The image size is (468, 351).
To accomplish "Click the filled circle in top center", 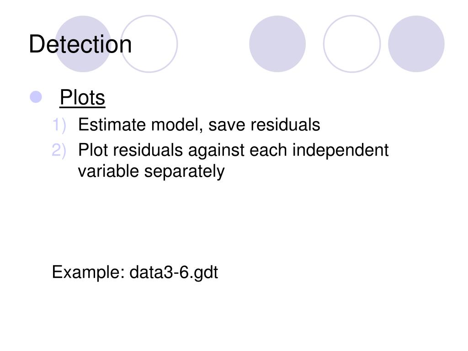I will click(x=277, y=44).
